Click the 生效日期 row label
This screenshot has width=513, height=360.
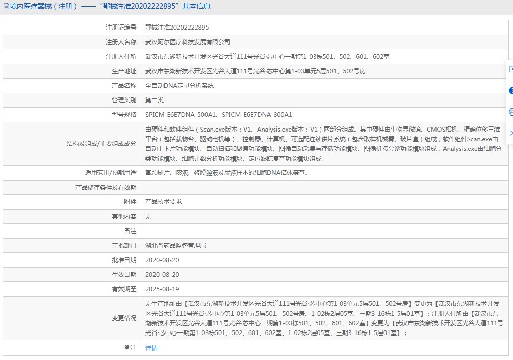(x=124, y=275)
